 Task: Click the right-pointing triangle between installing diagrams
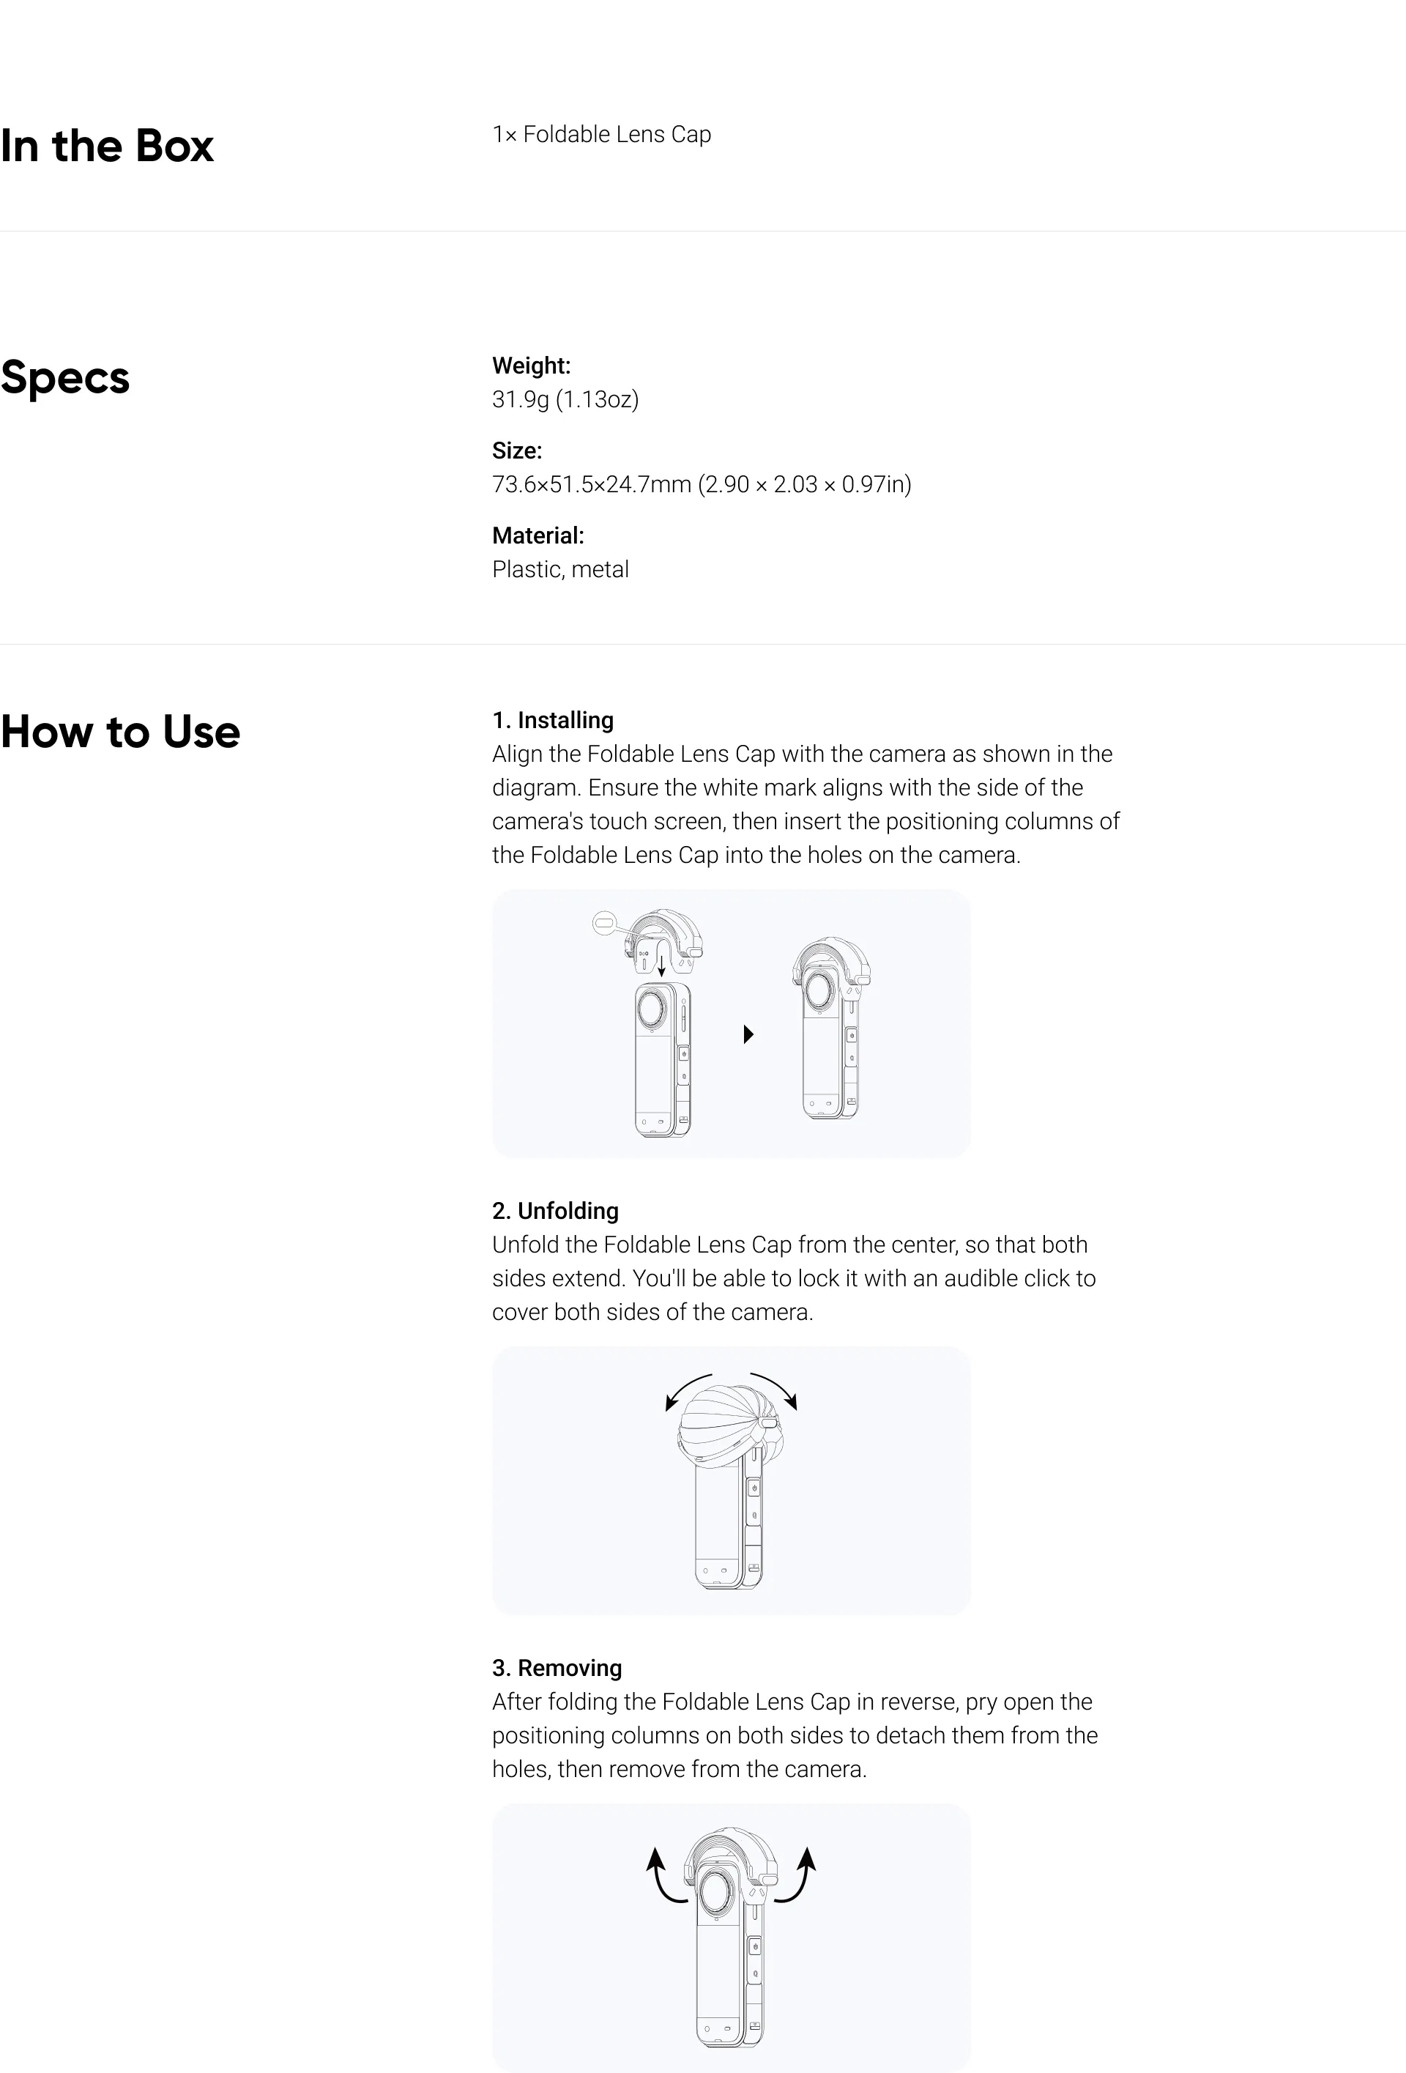coord(749,1035)
